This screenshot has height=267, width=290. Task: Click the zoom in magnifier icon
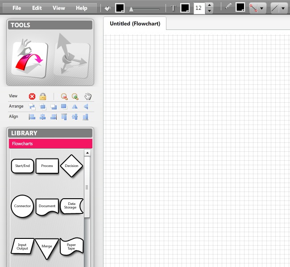click(x=75, y=96)
